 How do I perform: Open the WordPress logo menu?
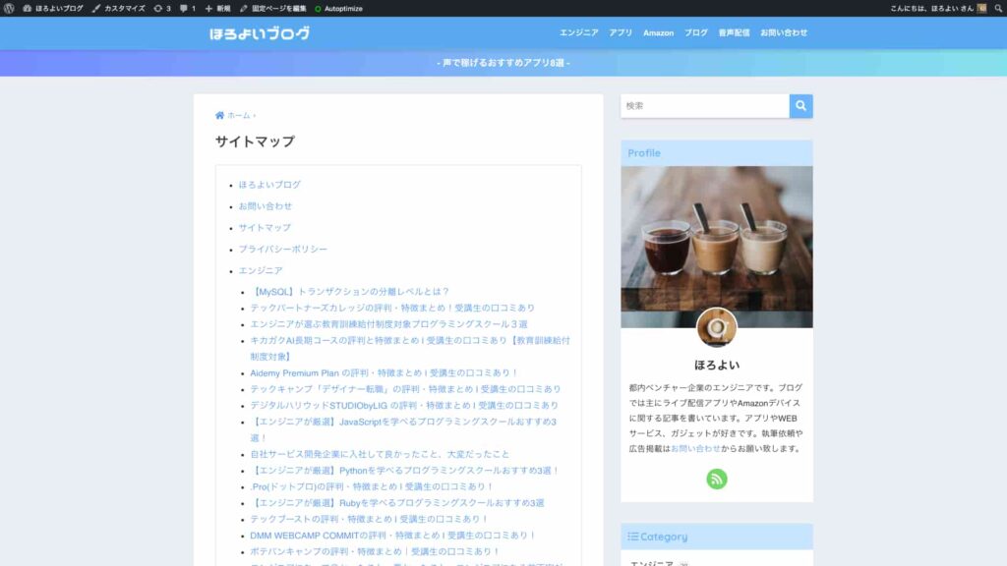coord(9,8)
